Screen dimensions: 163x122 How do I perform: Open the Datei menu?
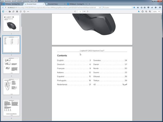(2, 1)
